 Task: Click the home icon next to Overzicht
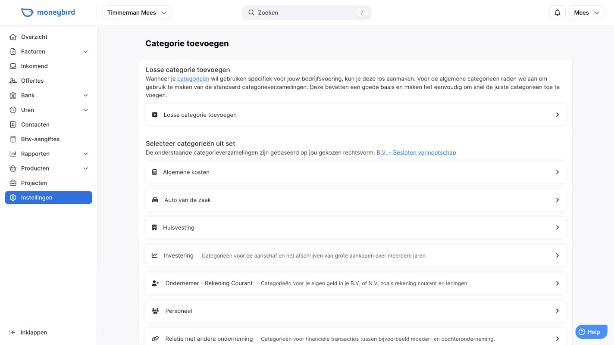point(13,37)
